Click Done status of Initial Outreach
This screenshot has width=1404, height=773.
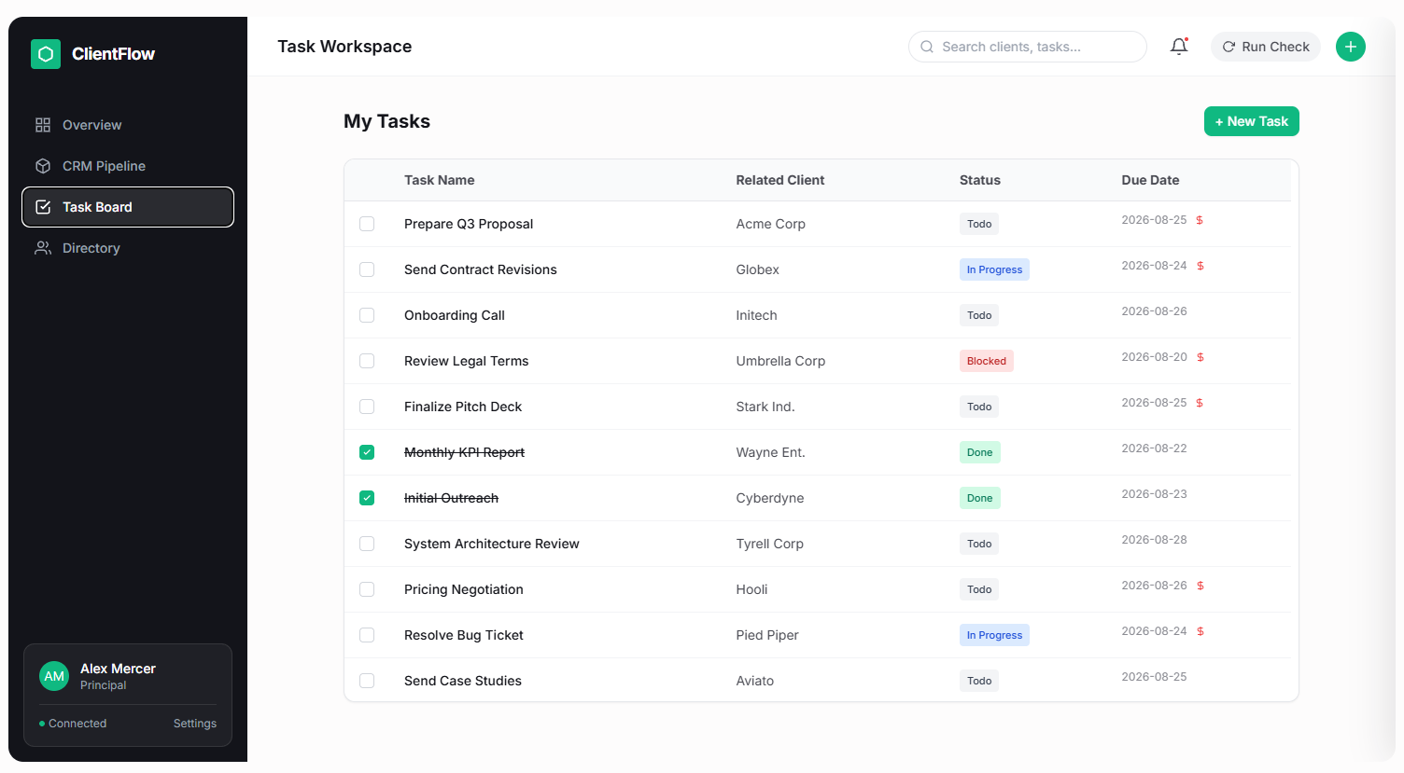[x=980, y=498]
